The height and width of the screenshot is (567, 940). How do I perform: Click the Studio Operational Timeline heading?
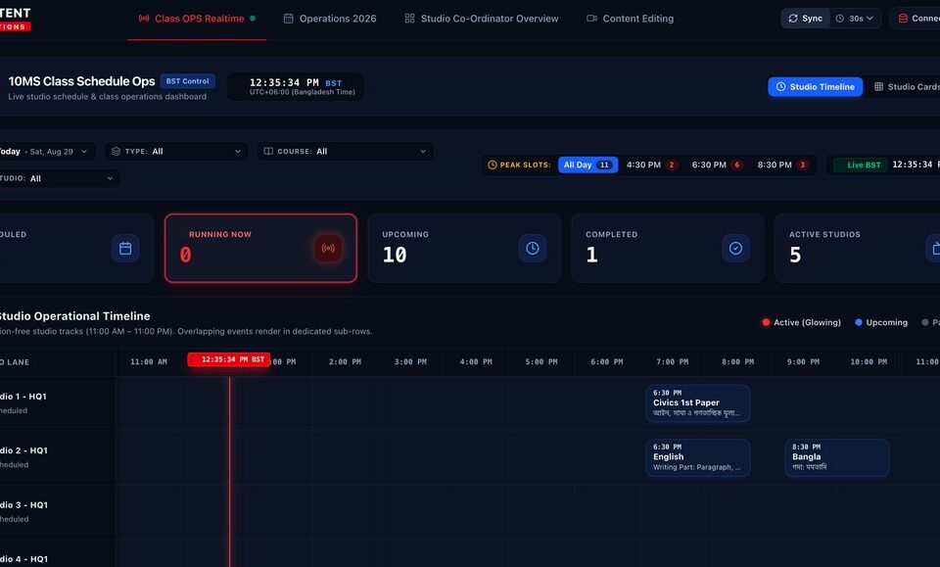point(73,316)
